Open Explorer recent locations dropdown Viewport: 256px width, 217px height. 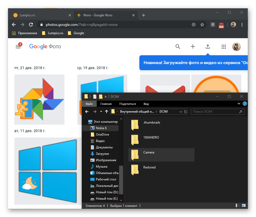101,112
